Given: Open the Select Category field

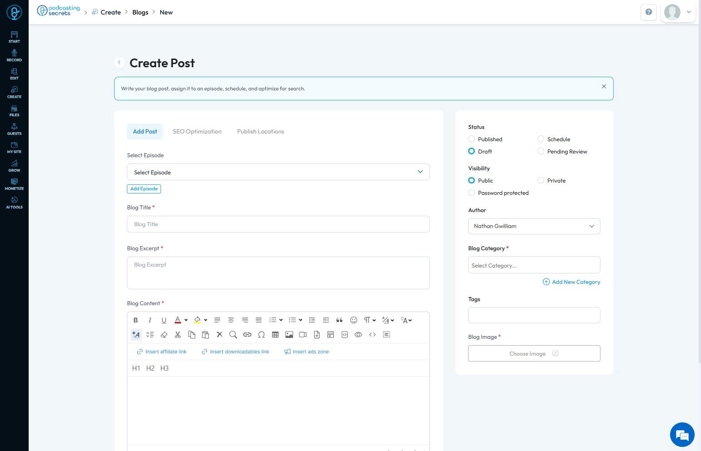Looking at the screenshot, I should pos(534,265).
